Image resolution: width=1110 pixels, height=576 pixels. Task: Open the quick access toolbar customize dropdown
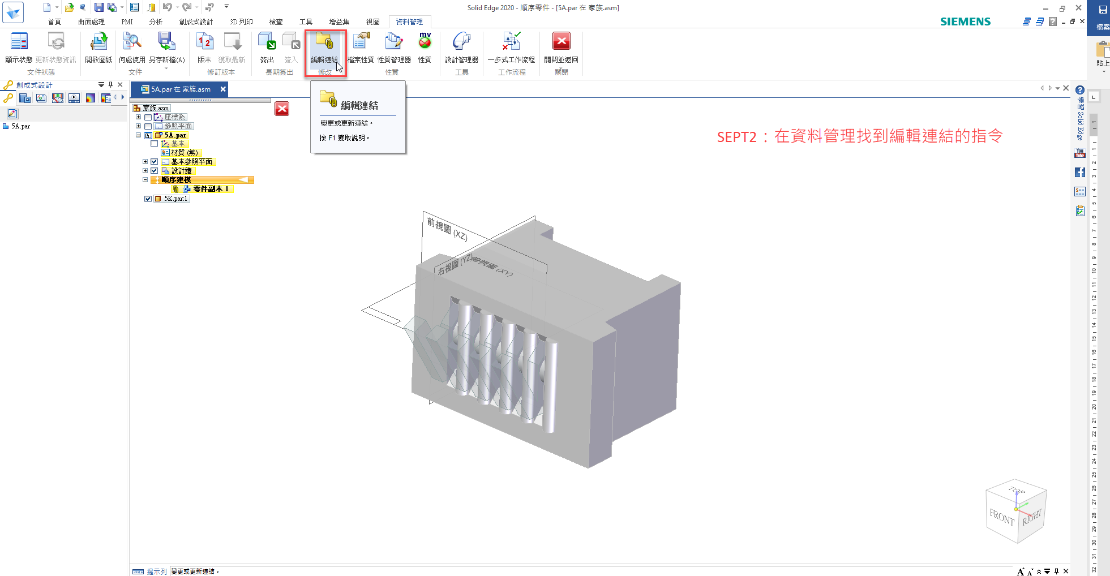pos(226,7)
